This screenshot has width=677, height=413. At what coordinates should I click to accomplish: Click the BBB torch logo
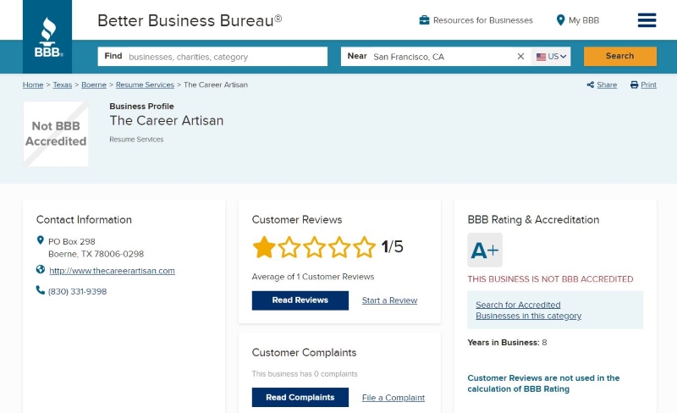(47, 36)
